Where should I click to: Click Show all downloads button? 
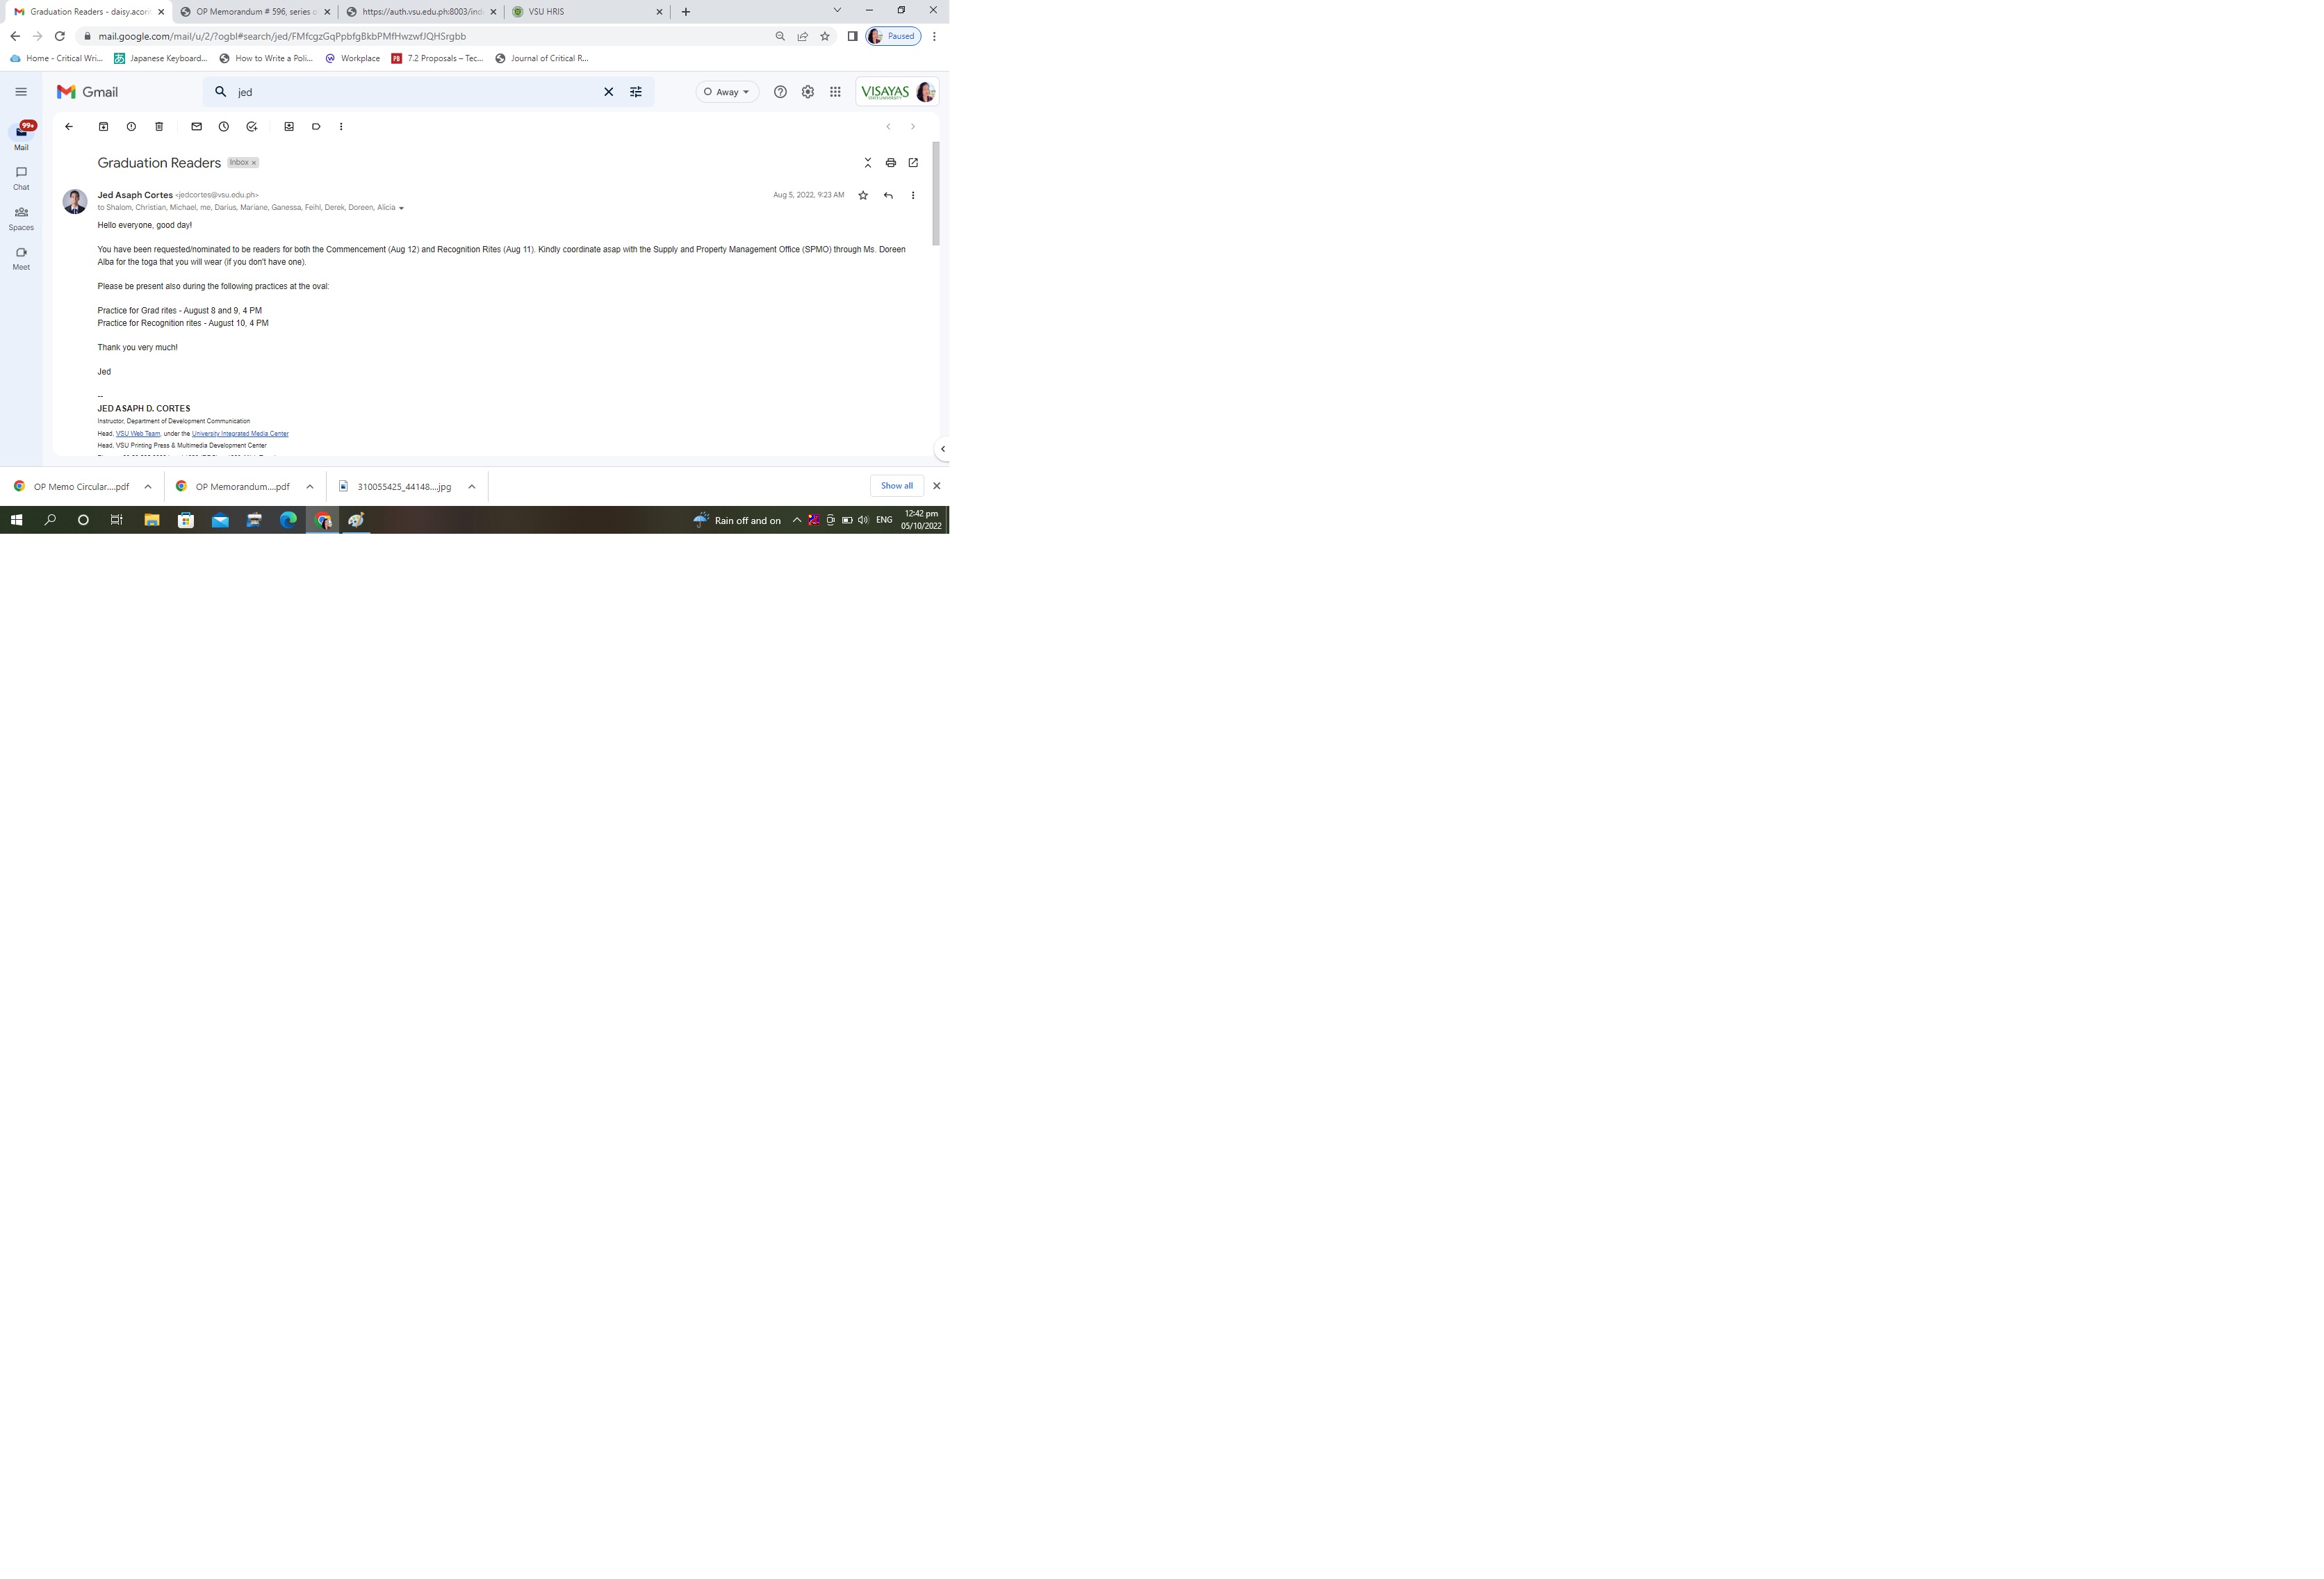(896, 486)
